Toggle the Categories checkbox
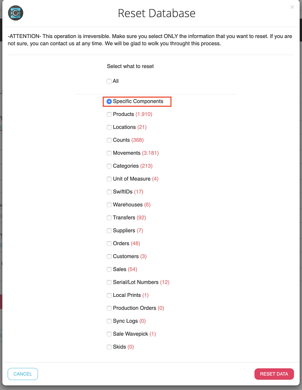This screenshot has width=302, height=390. click(x=109, y=166)
